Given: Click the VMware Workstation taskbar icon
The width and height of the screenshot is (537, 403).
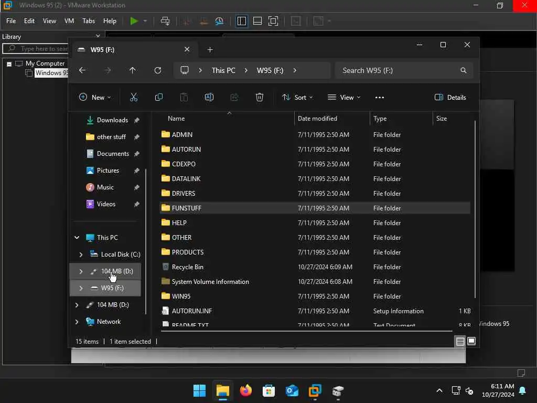Looking at the screenshot, I should tap(315, 390).
